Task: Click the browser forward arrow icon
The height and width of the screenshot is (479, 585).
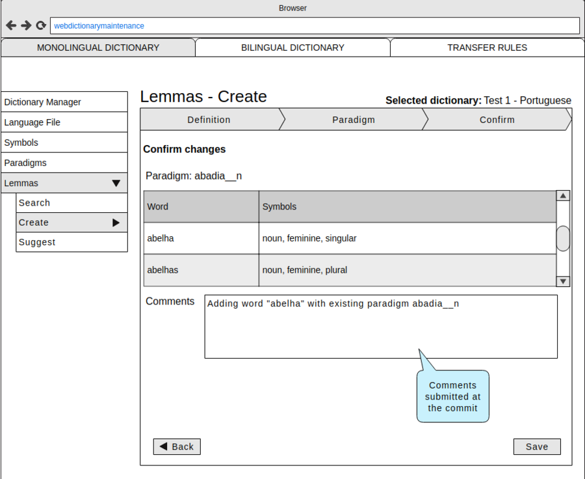Action: click(x=26, y=25)
